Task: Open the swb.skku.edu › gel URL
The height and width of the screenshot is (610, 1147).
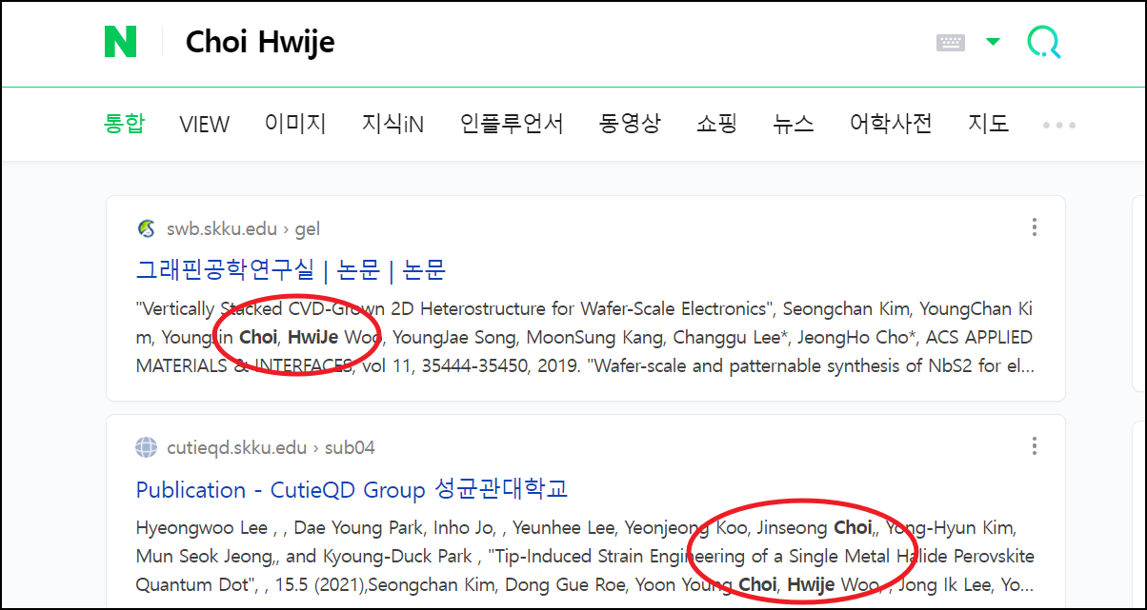Action: coord(243,228)
